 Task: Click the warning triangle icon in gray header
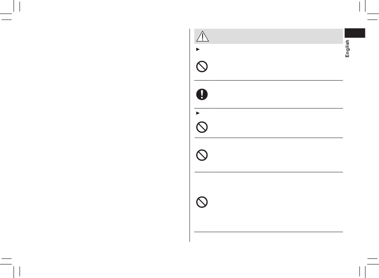203,36
